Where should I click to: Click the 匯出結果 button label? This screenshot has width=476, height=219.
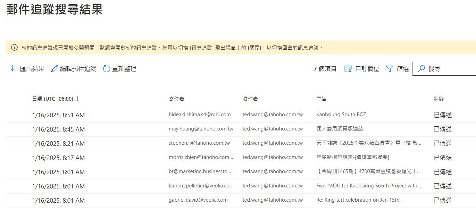pyautogui.click(x=32, y=69)
